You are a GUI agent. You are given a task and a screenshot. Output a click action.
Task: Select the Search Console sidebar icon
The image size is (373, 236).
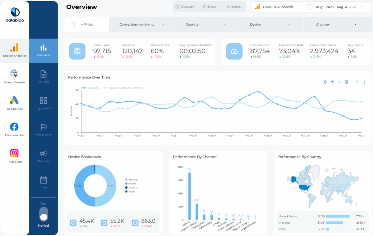(14, 76)
